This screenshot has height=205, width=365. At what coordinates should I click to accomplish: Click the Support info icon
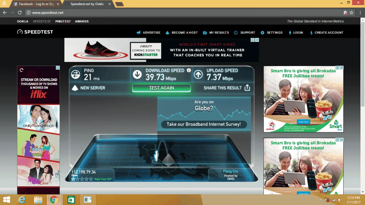coord(236,32)
